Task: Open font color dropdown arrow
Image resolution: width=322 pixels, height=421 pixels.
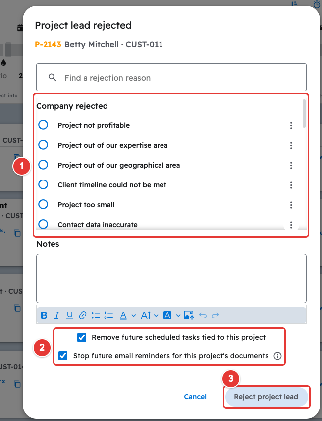Action: pos(134,316)
